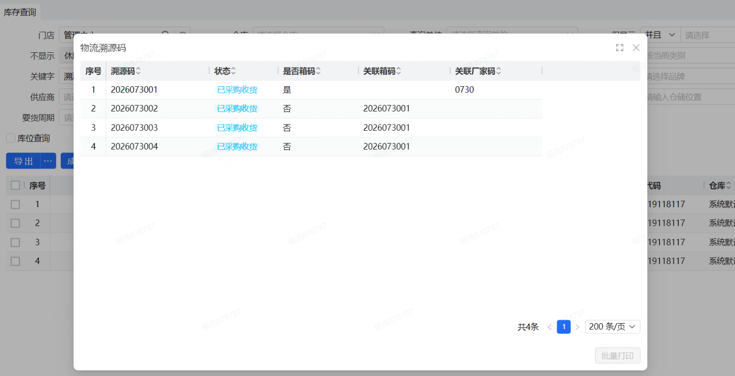Sort by 溯源码 column

point(138,71)
